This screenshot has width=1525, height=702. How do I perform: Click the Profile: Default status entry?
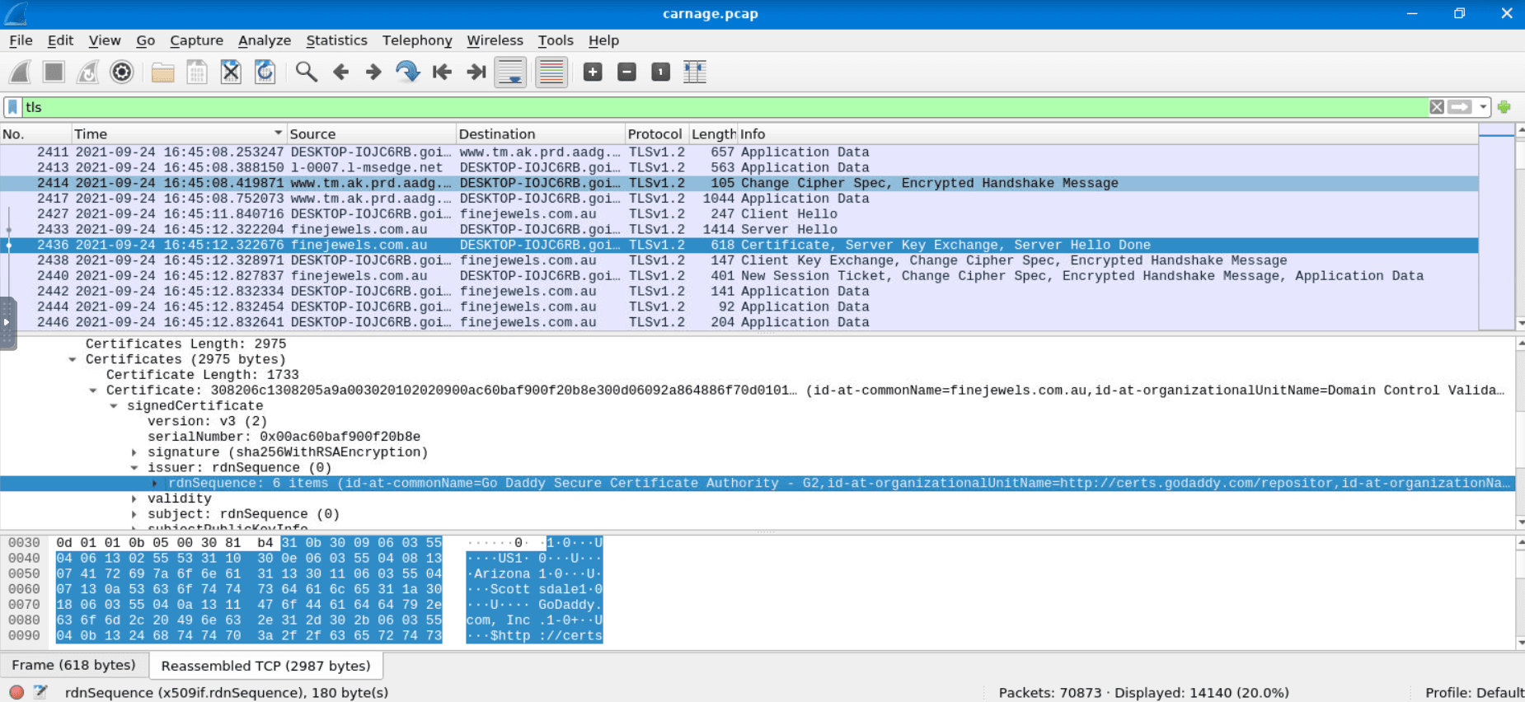click(x=1474, y=693)
